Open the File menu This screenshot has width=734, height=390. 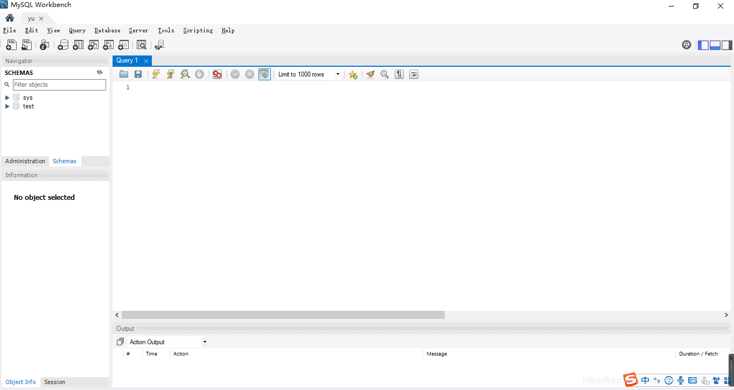pyautogui.click(x=9, y=30)
